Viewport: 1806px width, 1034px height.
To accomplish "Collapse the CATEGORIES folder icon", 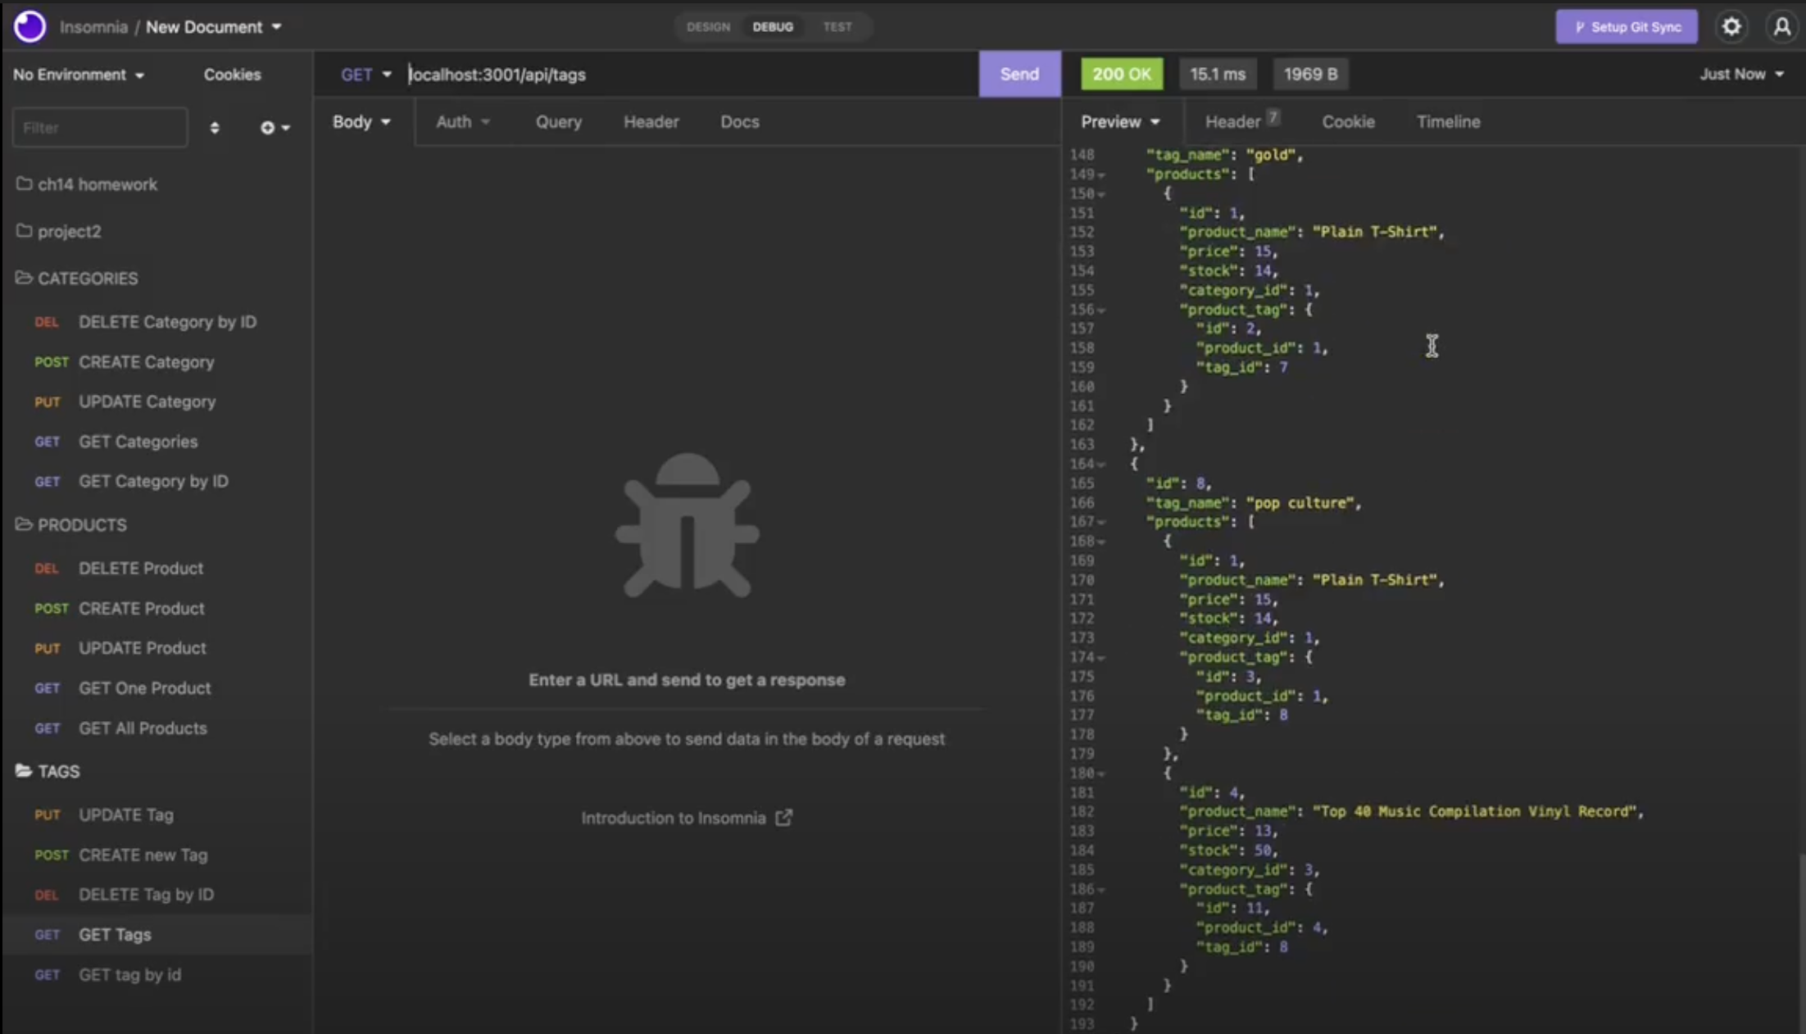I will pyautogui.click(x=24, y=278).
